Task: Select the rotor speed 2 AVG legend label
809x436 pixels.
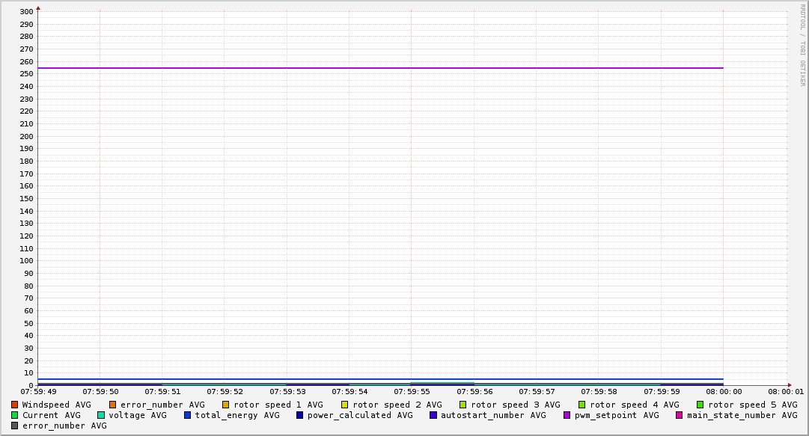Action: coord(397,405)
